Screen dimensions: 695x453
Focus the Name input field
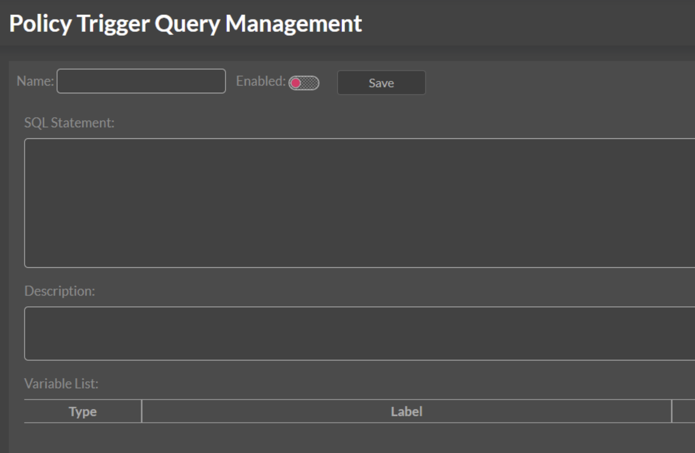[x=141, y=81]
